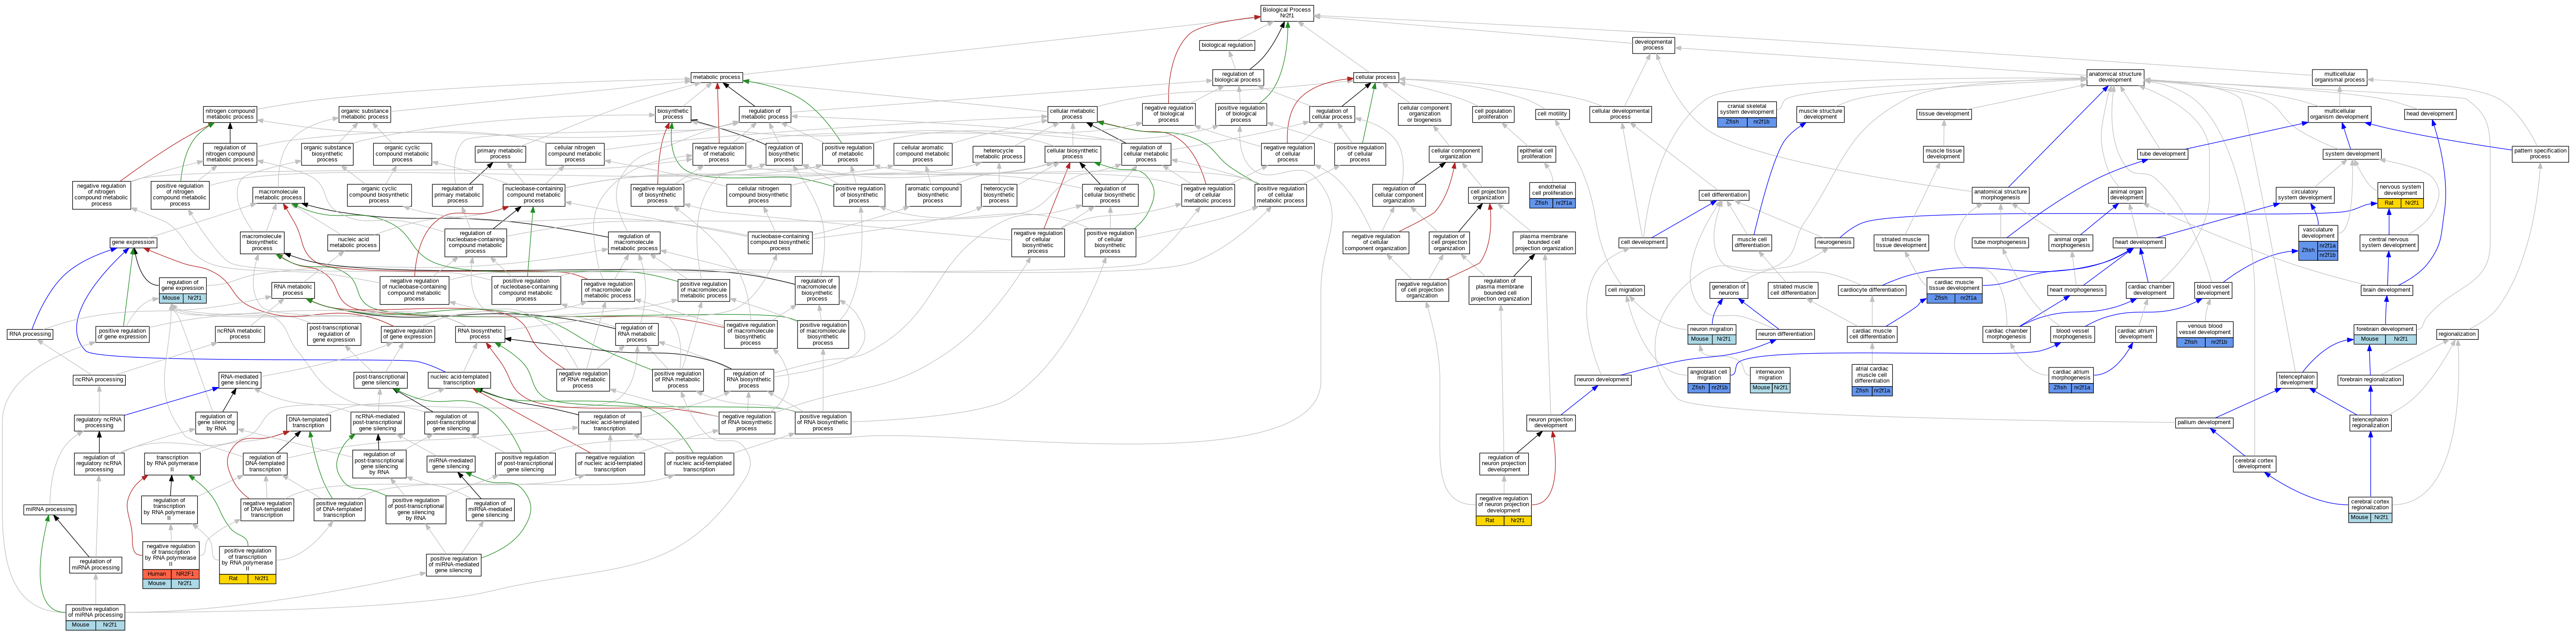Select regulation of regulatory ncRNA processing node
The height and width of the screenshot is (635, 2576).
pyautogui.click(x=99, y=464)
